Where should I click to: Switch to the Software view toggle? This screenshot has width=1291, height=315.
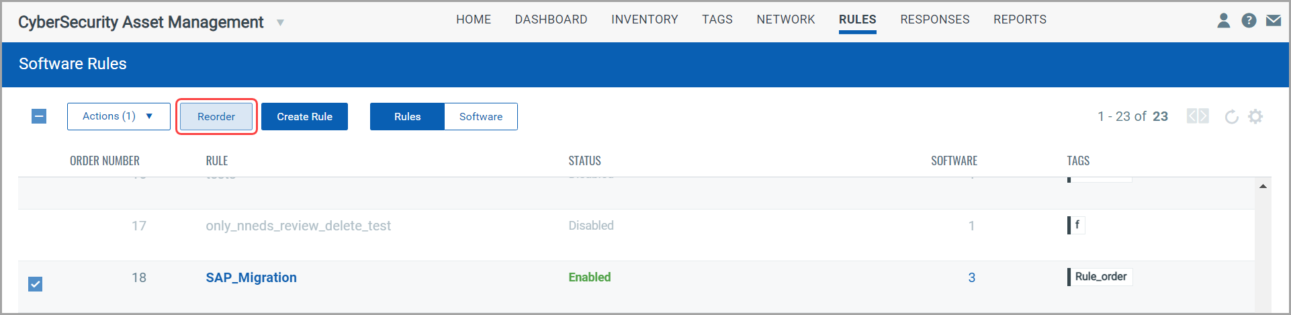pos(481,116)
